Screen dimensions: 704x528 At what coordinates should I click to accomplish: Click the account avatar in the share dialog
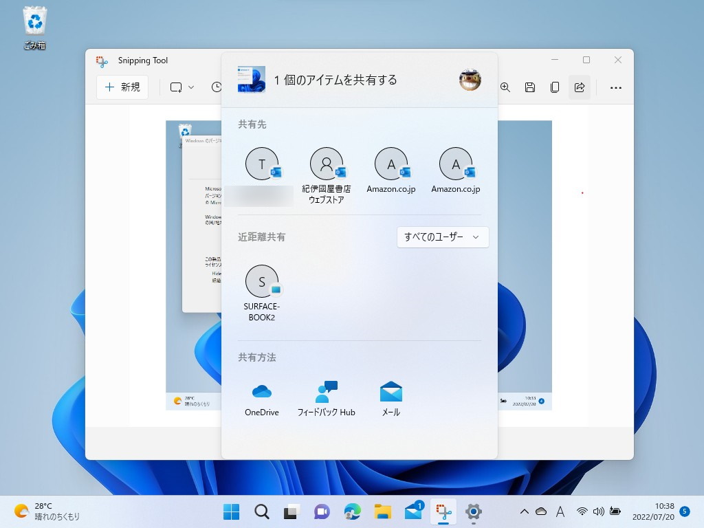coord(470,80)
